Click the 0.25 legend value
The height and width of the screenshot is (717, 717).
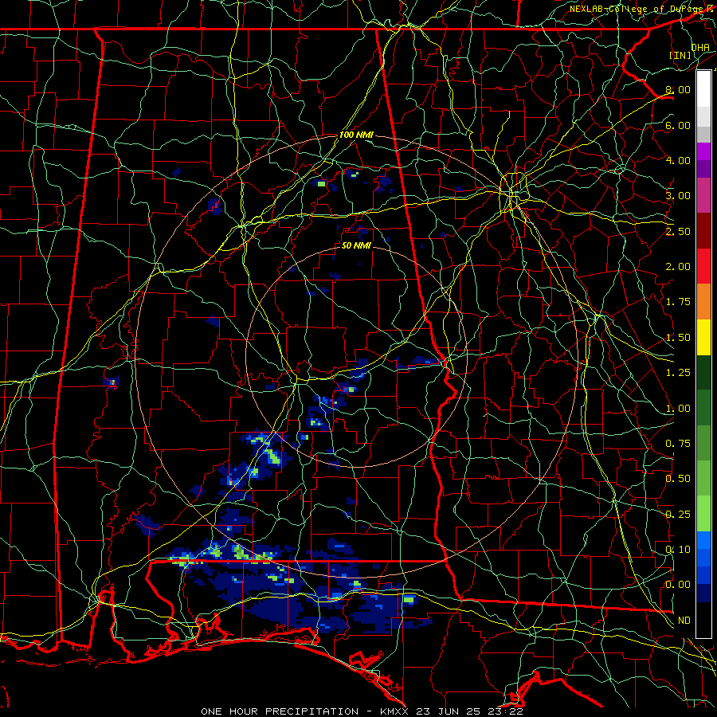[678, 515]
